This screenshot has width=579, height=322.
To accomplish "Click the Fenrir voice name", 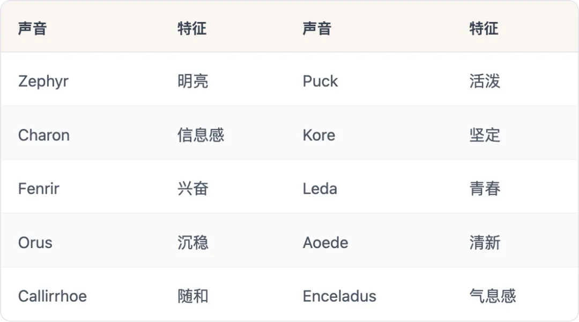I will pos(39,189).
